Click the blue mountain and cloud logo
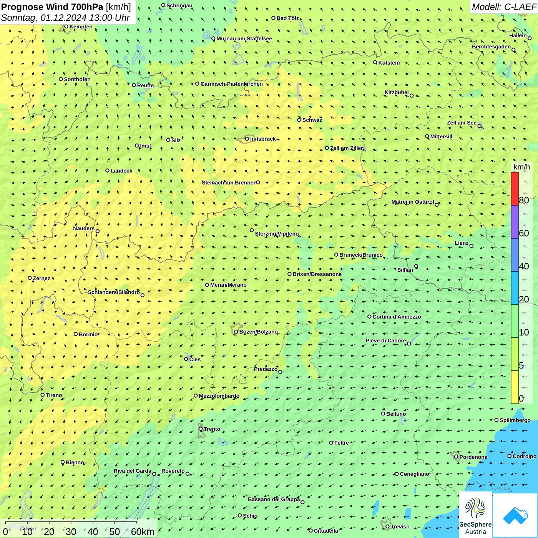Screen dimensions: 538x538 (515, 515)
